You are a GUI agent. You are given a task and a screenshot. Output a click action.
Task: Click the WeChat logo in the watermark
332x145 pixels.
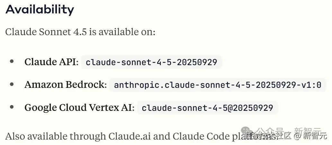246,131
